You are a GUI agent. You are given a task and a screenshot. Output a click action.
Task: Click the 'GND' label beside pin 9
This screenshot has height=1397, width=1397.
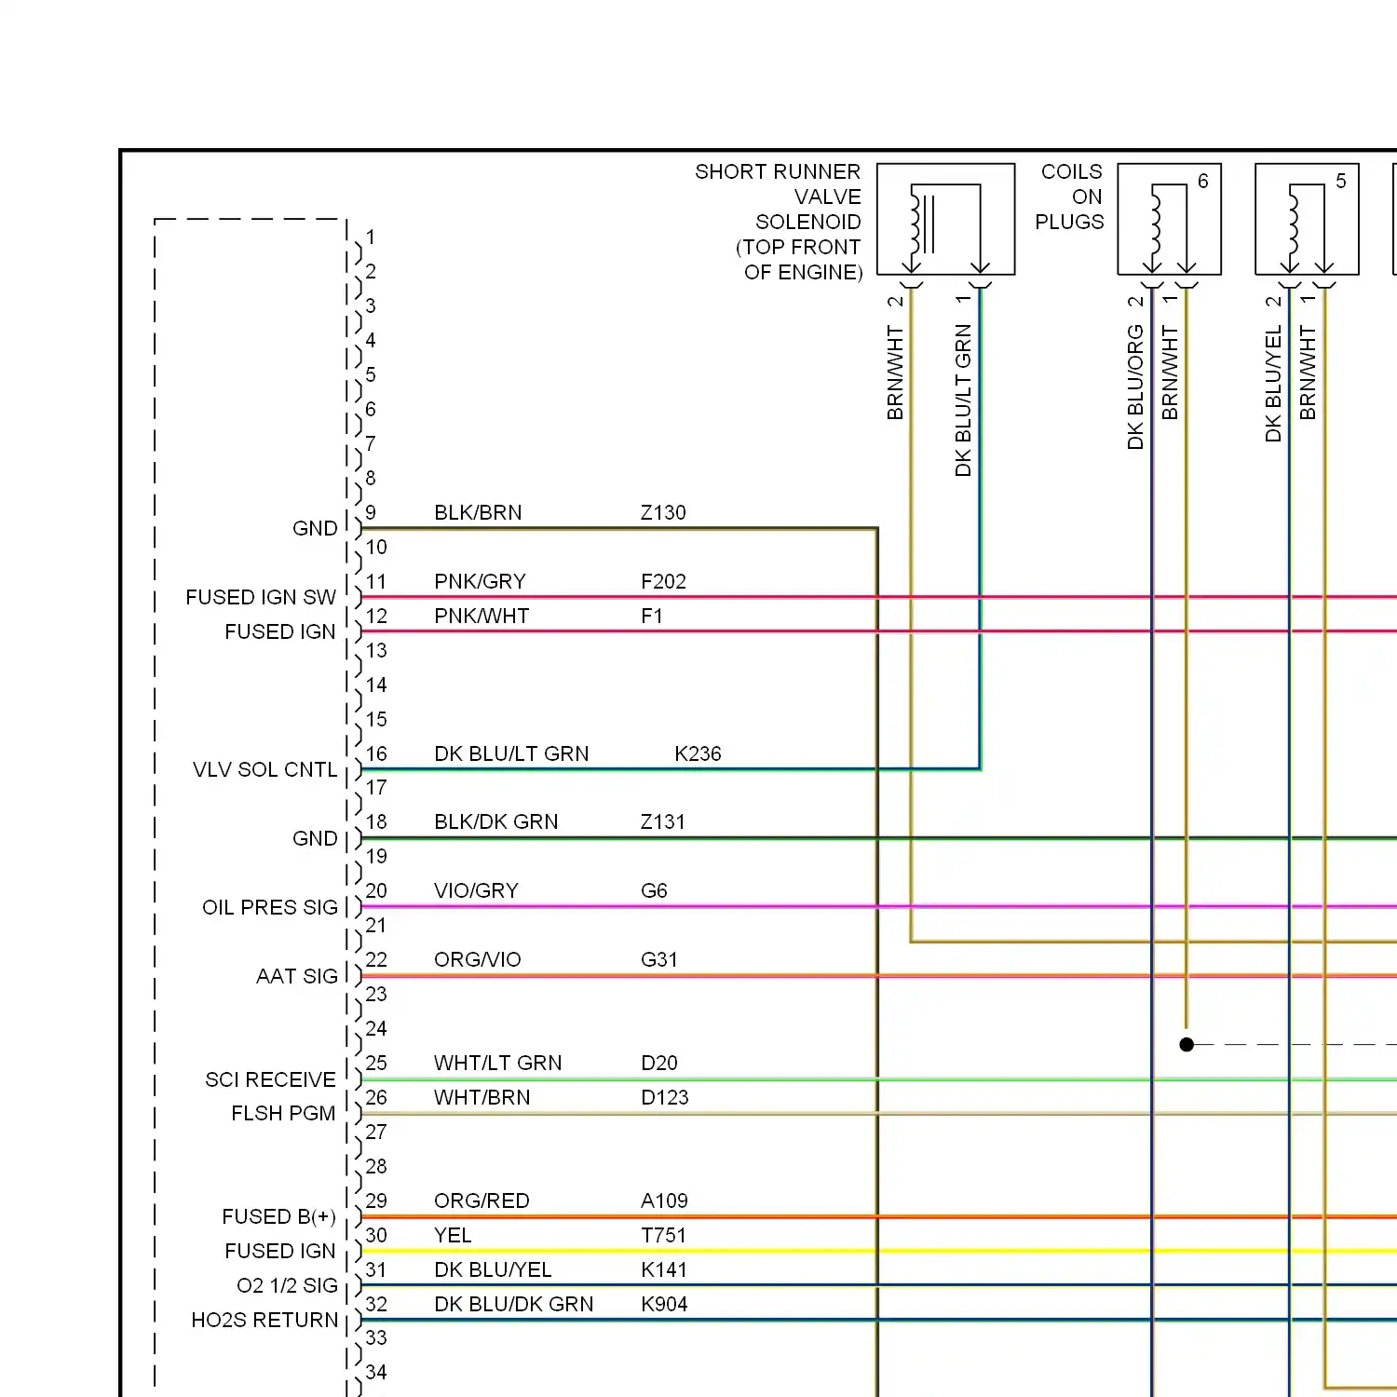click(315, 528)
